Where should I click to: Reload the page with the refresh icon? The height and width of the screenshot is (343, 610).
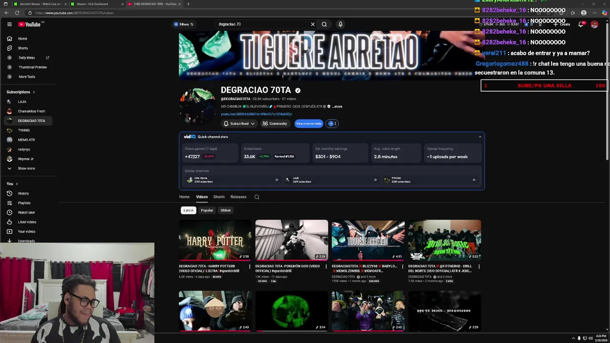(17, 13)
